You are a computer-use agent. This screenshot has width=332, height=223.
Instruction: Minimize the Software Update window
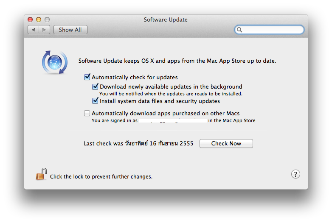[39, 20]
